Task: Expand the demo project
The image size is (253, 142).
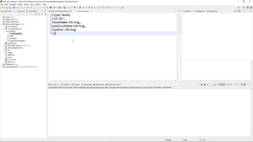Action: pos(2,17)
